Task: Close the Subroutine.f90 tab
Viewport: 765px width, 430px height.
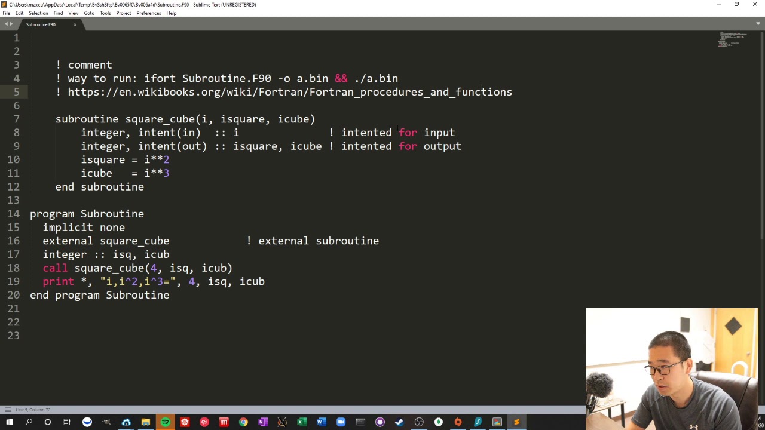Action: point(75,24)
